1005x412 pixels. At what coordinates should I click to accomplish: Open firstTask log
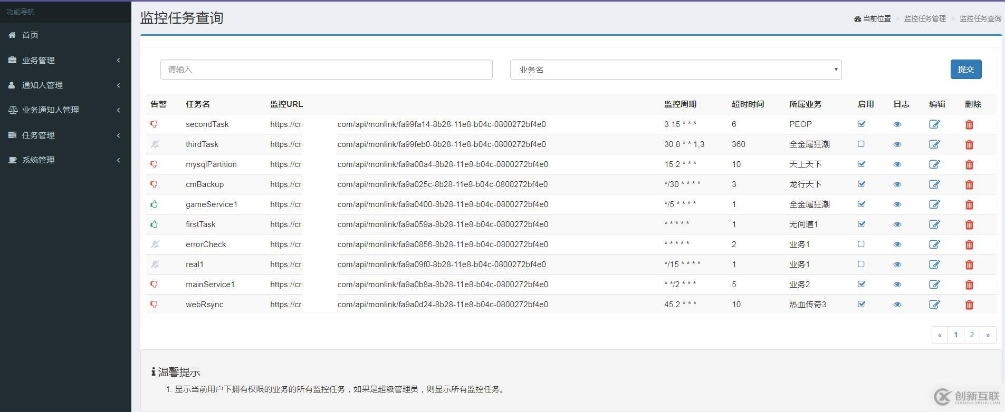pyautogui.click(x=897, y=224)
